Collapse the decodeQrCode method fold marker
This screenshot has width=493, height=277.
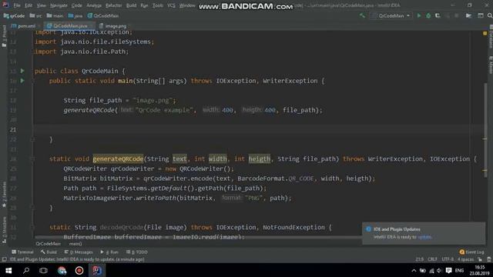click(x=32, y=227)
